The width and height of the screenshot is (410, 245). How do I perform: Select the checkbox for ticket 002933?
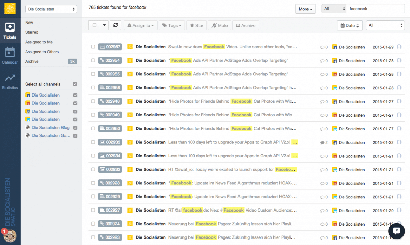93,142
